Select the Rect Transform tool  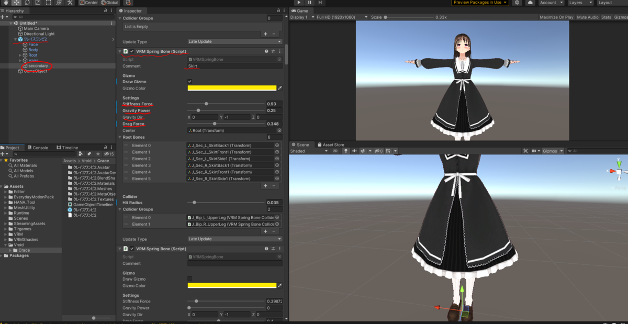[x=48, y=3]
